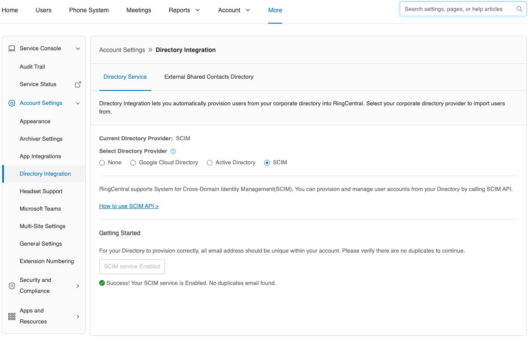
Task: Expand Apps and Resources chevron
Action: point(78,316)
